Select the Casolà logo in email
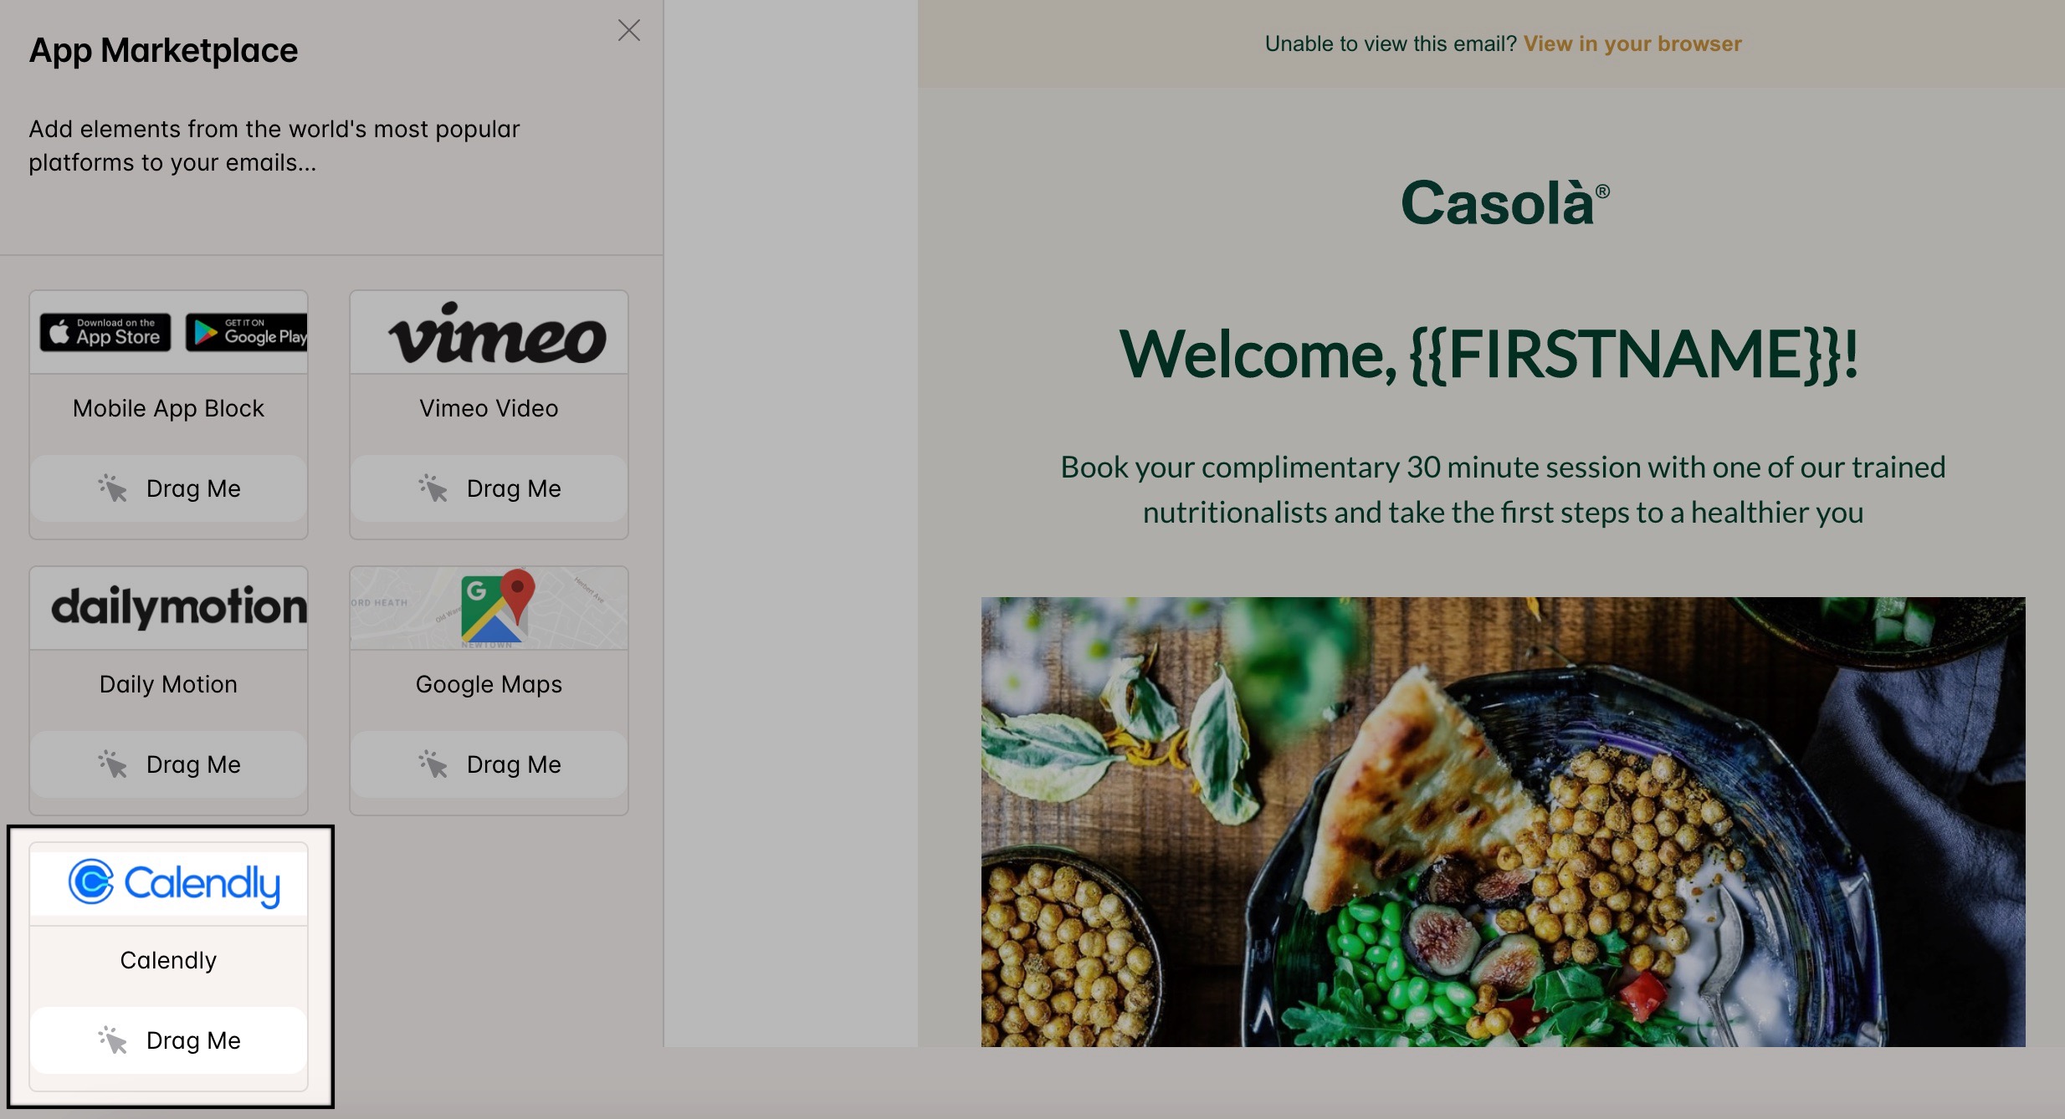The width and height of the screenshot is (2065, 1119). tap(1504, 203)
